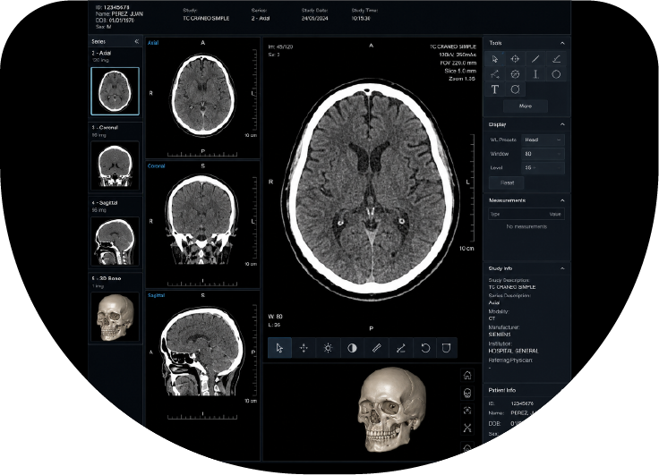Screen dimensions: 659x475
Task: Click the 'Zoom 1.35' overlay text
Action: [461, 79]
